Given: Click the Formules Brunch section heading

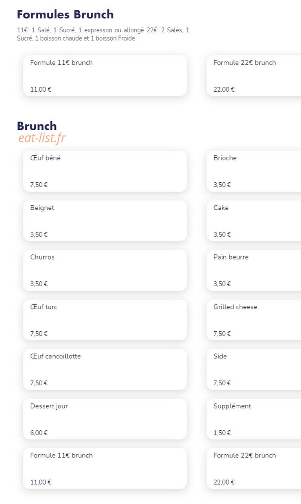Looking at the screenshot, I should pos(65,15).
